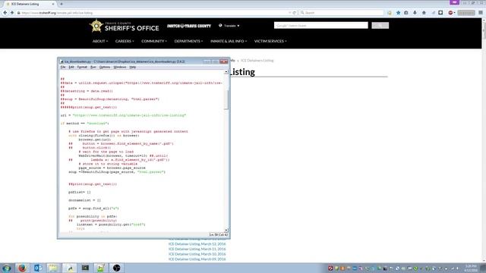Open the Firefox hamburger menu
The image size is (486, 273).
(481, 13)
